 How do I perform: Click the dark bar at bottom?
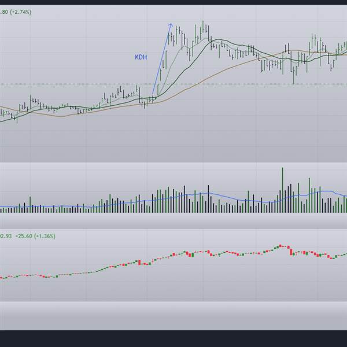coord(173,338)
